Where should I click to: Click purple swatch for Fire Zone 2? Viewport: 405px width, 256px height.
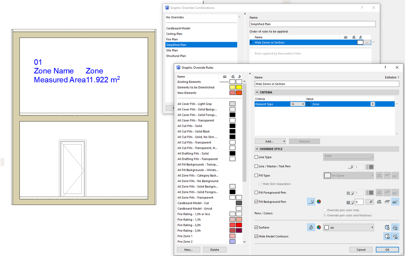coord(232,241)
